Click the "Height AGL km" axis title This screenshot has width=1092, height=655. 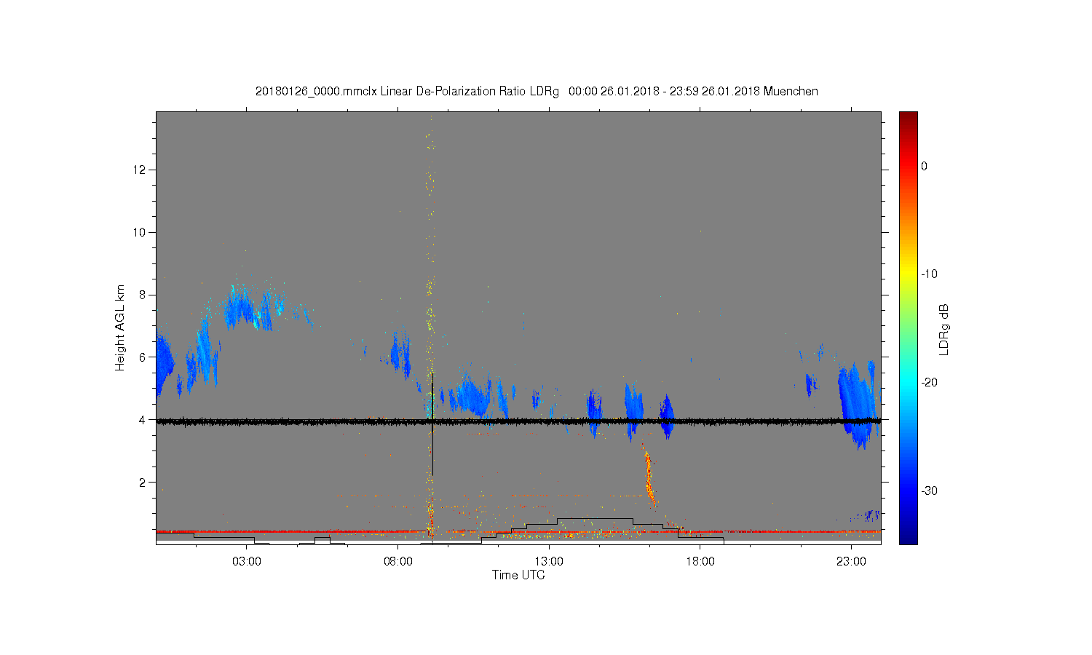coord(120,327)
